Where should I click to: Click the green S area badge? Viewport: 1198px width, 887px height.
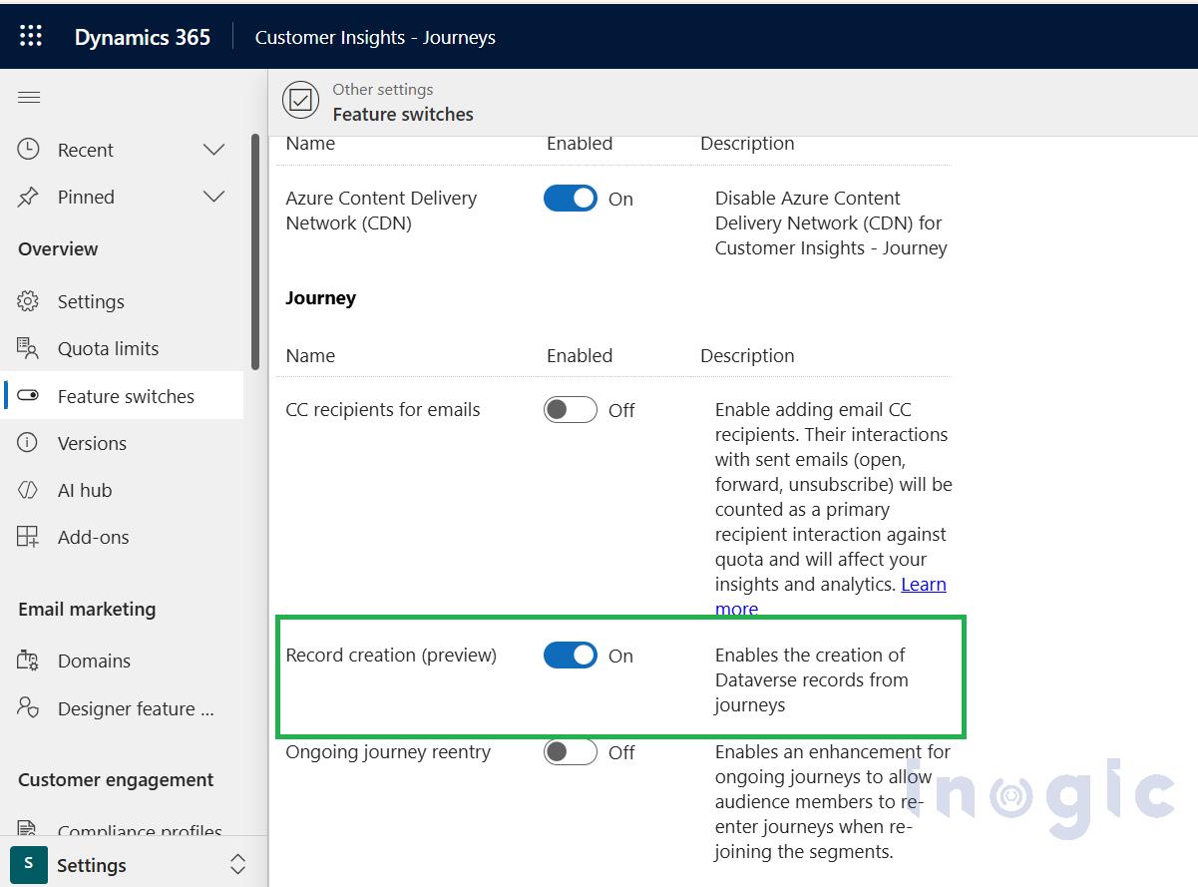point(29,864)
